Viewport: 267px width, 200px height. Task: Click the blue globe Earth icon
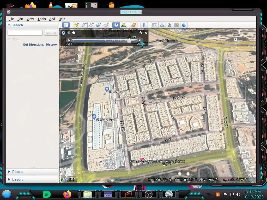pos(184,25)
